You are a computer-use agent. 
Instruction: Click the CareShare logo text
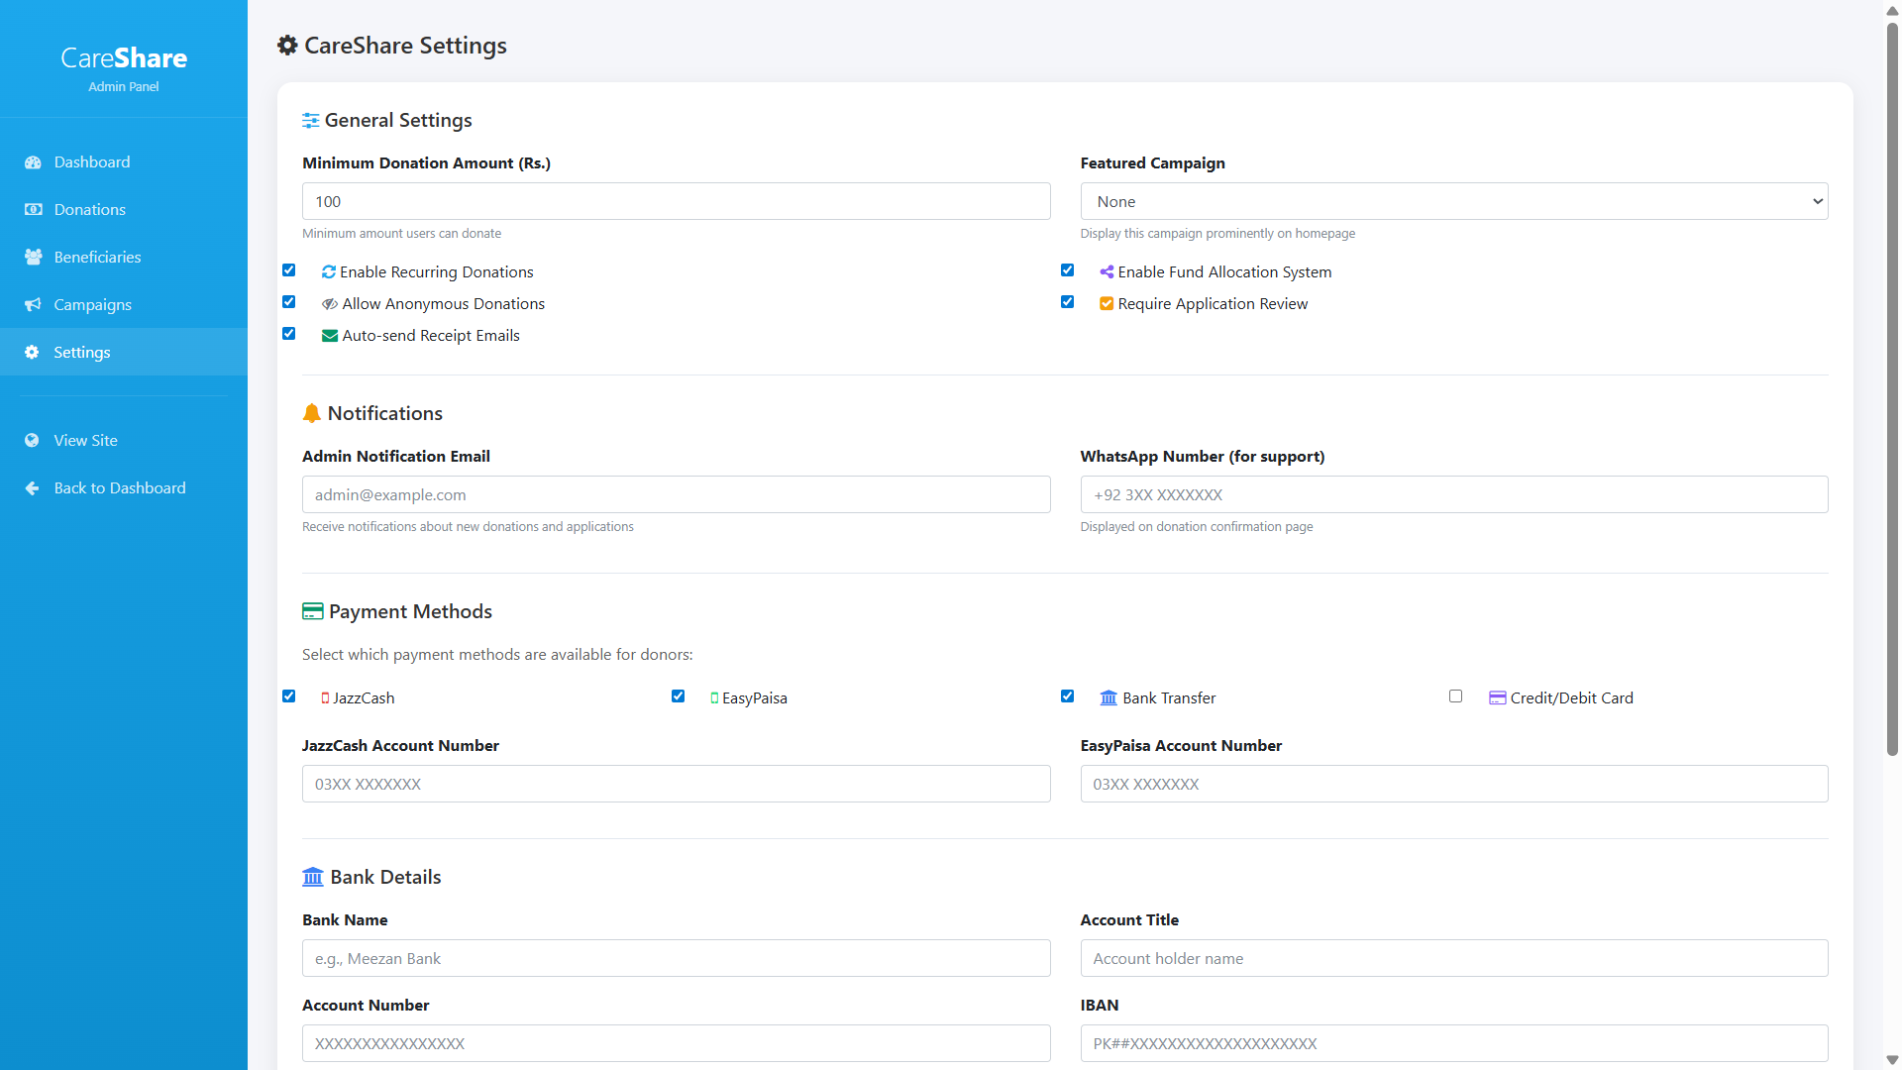point(124,57)
